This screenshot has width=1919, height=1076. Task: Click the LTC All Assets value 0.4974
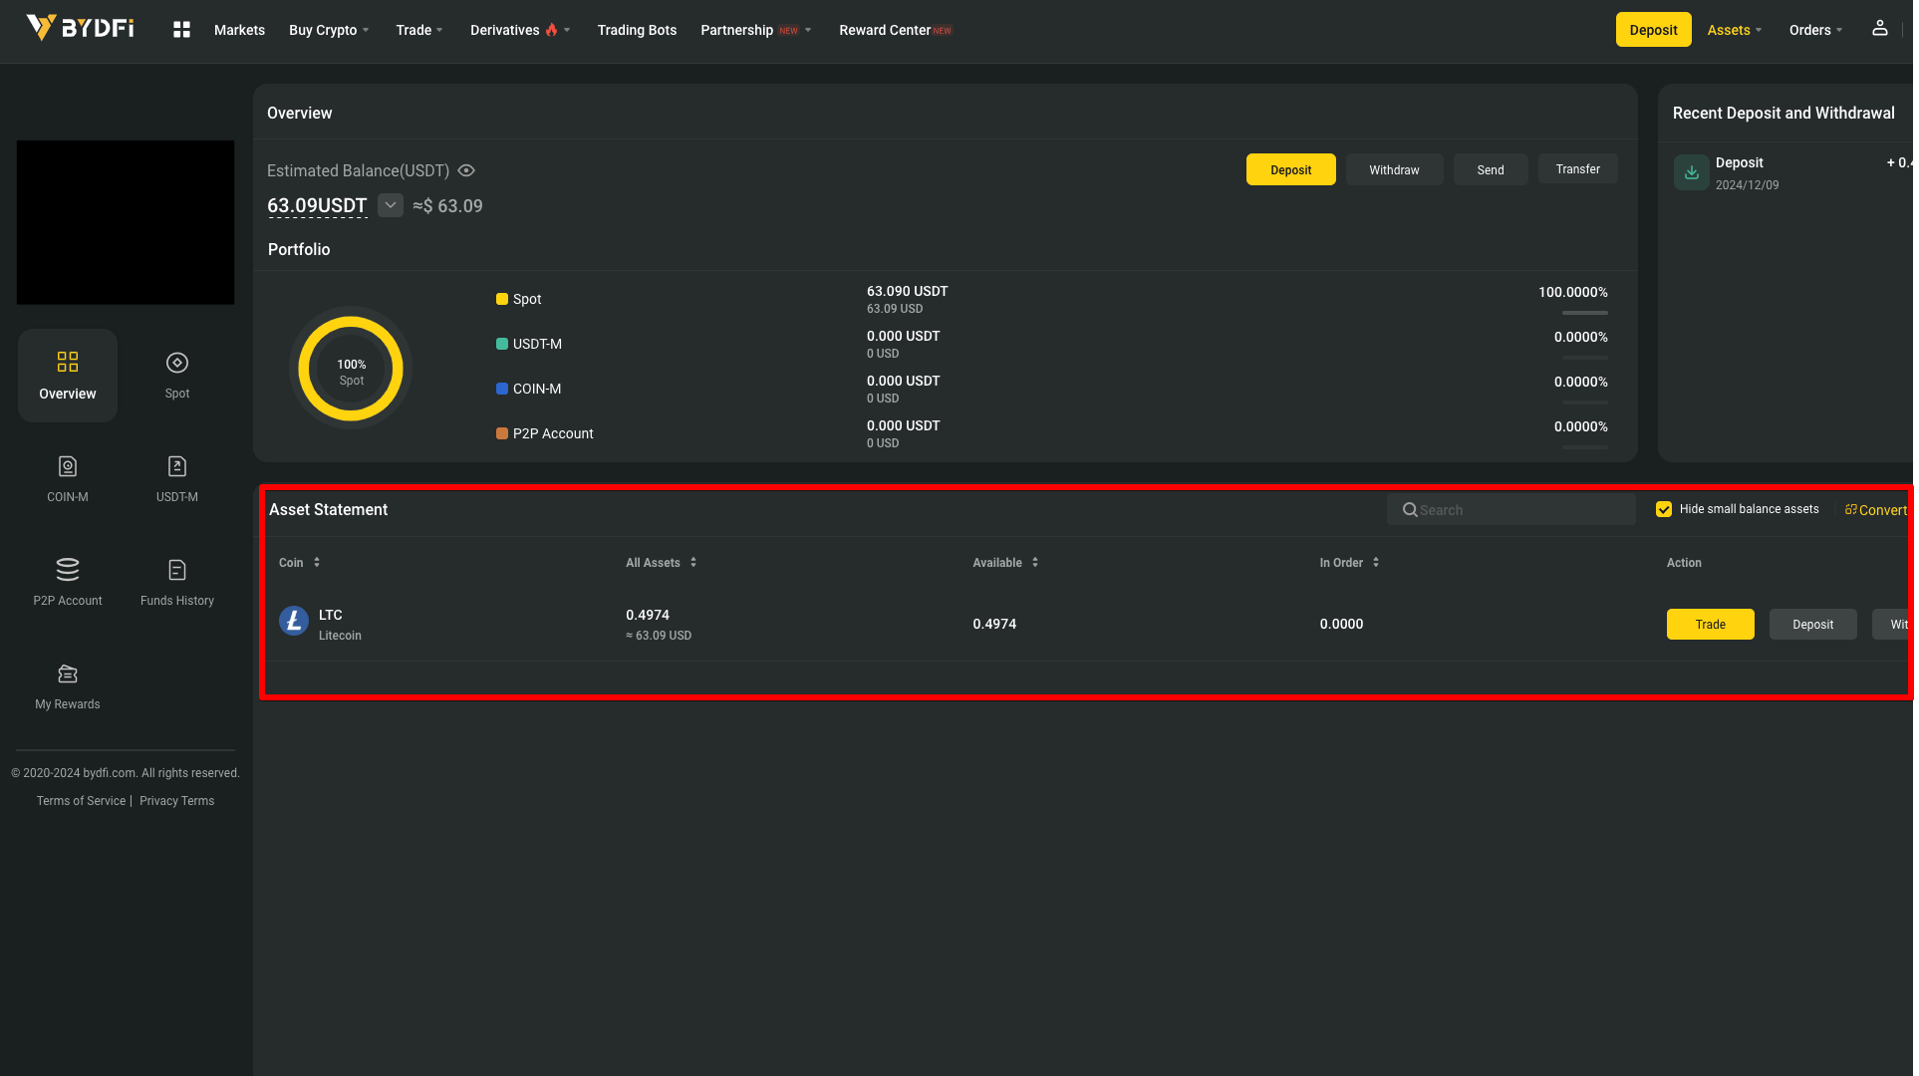648,615
